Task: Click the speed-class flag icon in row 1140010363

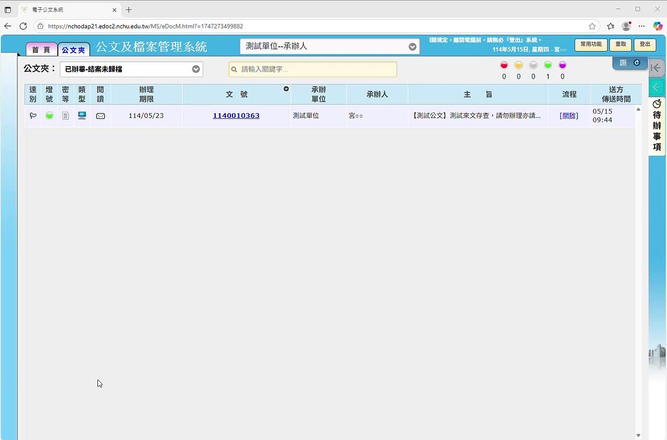Action: click(x=33, y=116)
